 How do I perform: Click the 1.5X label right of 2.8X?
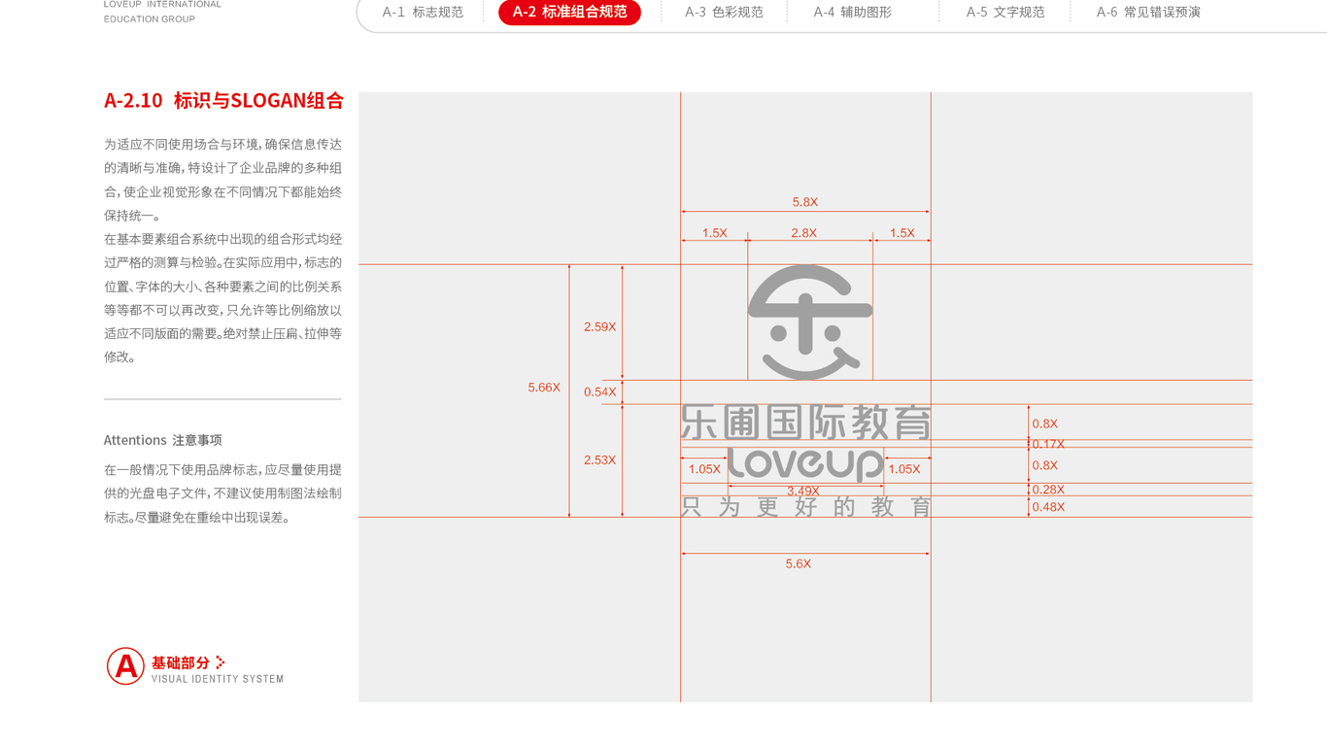coord(902,233)
